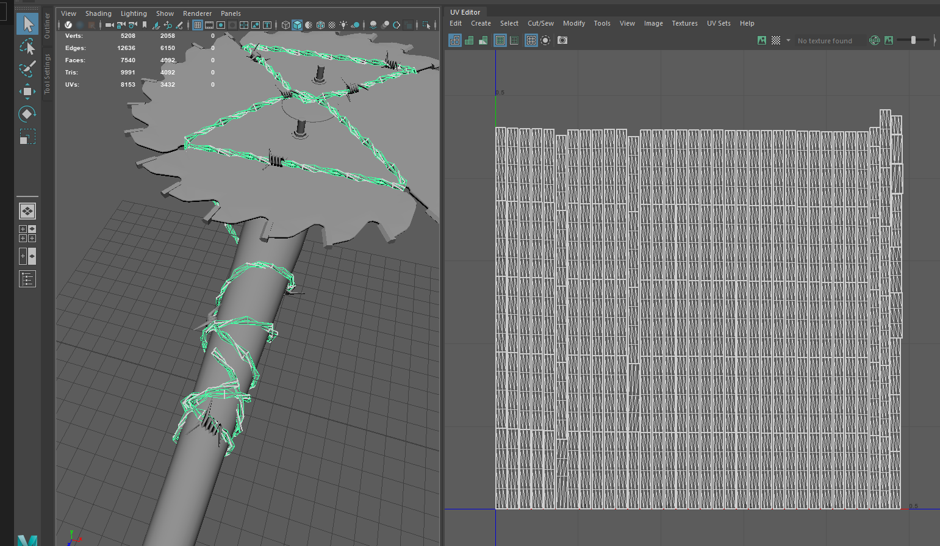Activate the Scale tool

27,137
